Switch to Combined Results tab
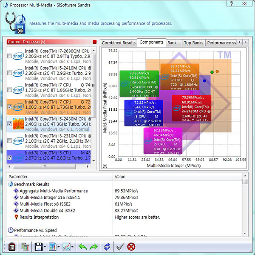The height and width of the screenshot is (255, 255). pyautogui.click(x=119, y=43)
